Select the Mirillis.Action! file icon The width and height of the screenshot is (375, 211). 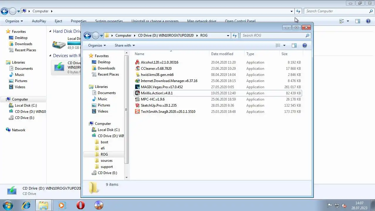click(137, 93)
